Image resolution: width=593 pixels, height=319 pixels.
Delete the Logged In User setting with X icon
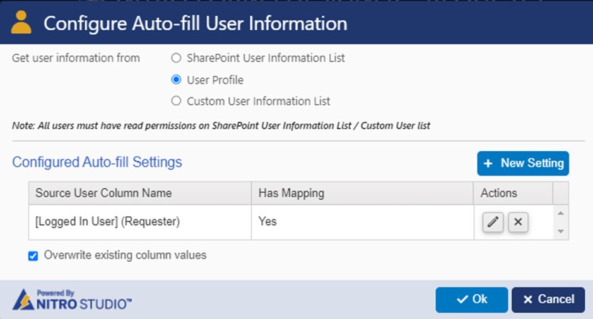point(518,222)
